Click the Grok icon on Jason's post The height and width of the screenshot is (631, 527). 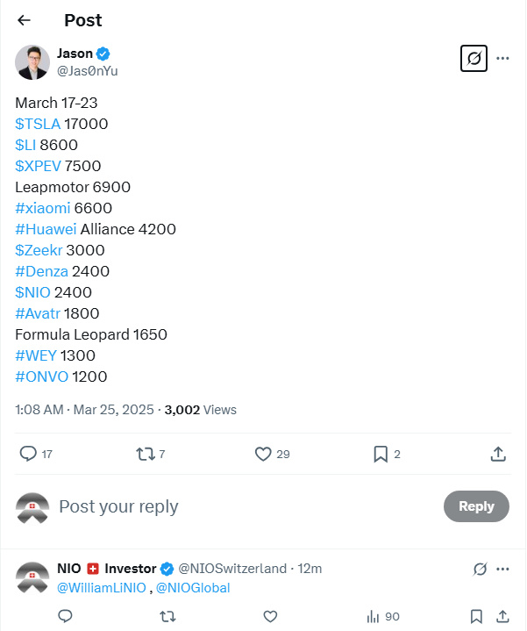tap(474, 59)
